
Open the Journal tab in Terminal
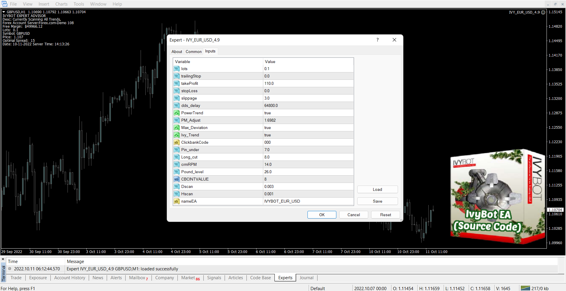tap(306, 278)
